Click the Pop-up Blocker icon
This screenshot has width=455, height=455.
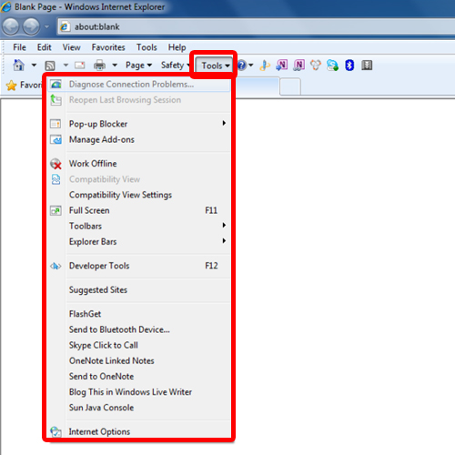(x=56, y=124)
